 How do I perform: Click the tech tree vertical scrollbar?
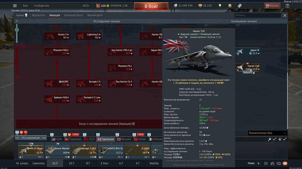click(288, 101)
